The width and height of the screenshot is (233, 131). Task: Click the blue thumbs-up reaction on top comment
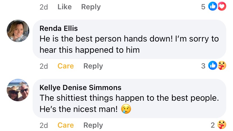213,6
